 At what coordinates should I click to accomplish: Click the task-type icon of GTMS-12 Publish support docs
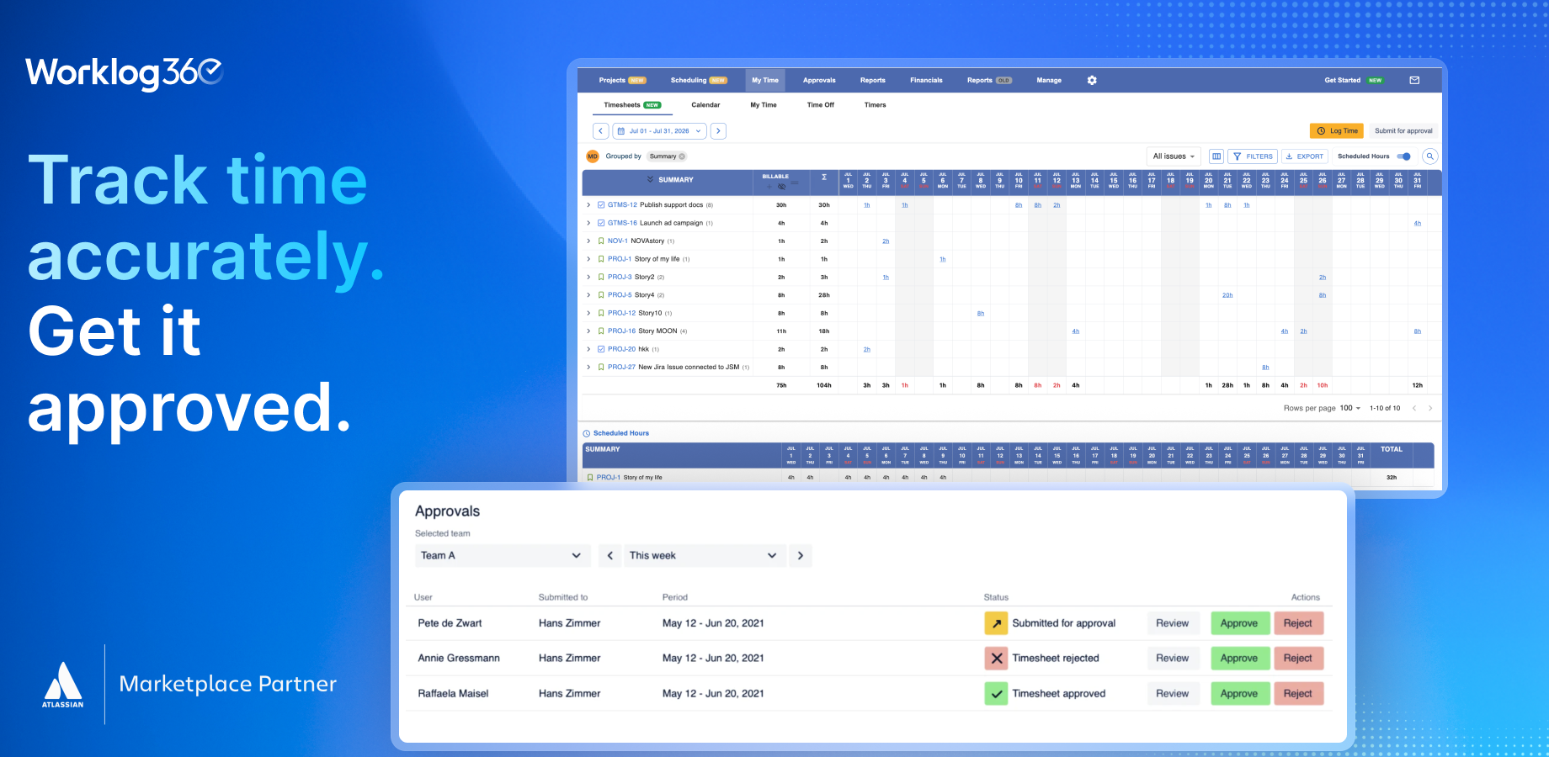pos(601,205)
